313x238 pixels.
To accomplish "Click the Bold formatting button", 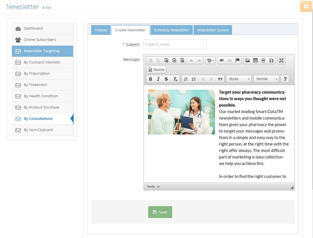I will [x=150, y=79].
